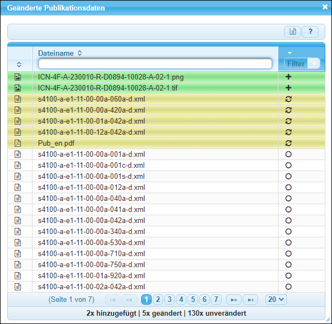Go to page 4
The width and height of the screenshot is (332, 324).
181,299
